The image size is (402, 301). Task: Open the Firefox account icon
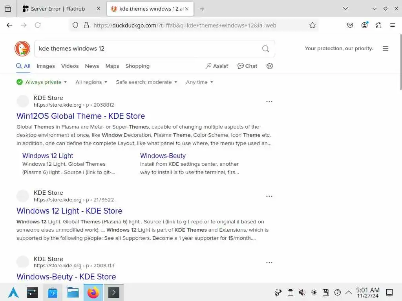tap(364, 25)
